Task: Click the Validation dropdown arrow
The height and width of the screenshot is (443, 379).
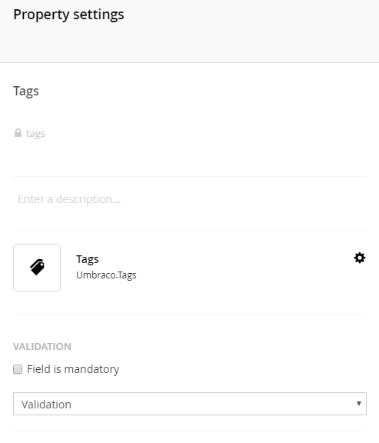Action: pos(359,404)
